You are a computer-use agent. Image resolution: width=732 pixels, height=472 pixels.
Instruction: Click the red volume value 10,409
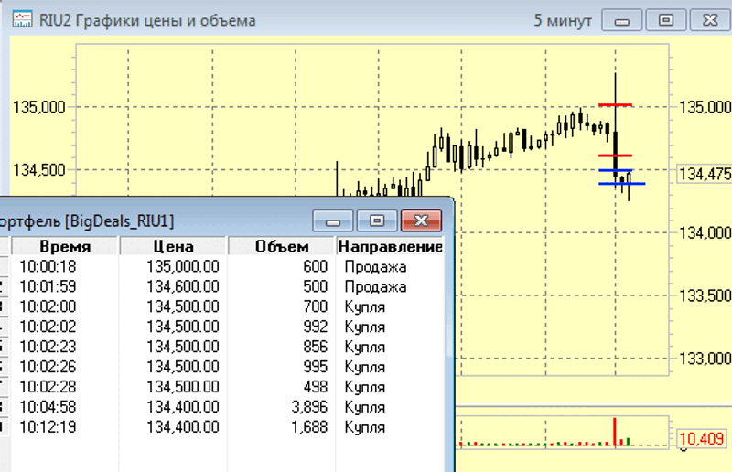point(701,438)
